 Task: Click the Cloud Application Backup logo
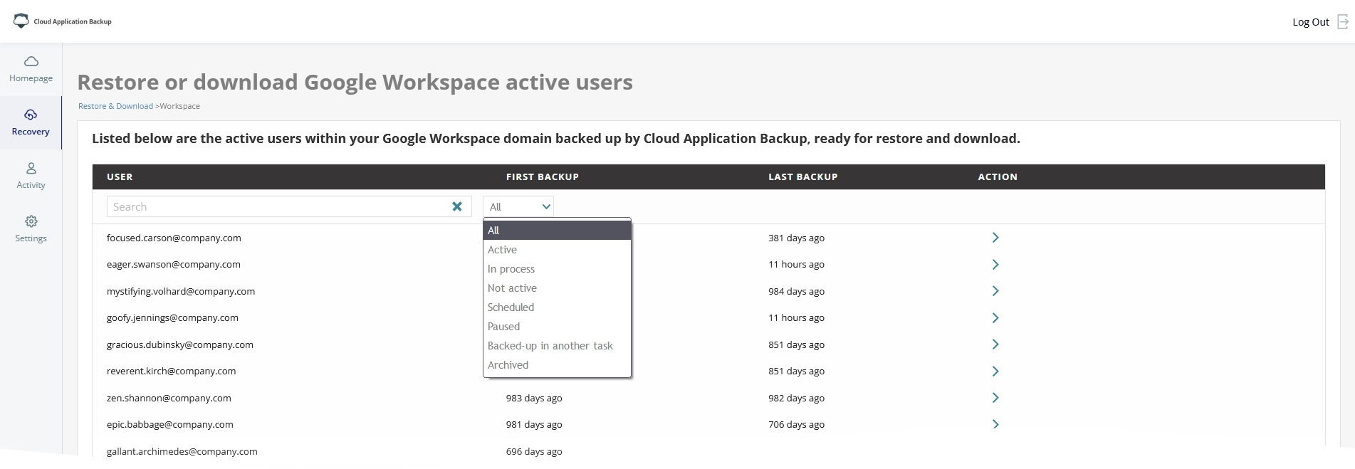click(63, 21)
